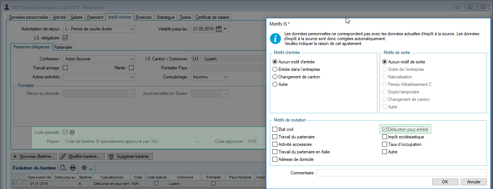This screenshot has height=189, width=493.
Task: Open calendar picker for Valable jusqu'au date
Action: tap(219, 29)
